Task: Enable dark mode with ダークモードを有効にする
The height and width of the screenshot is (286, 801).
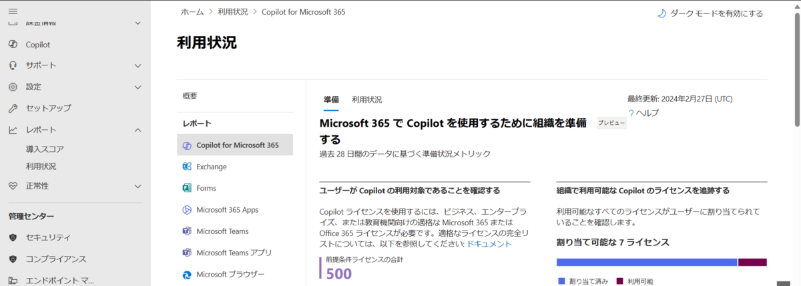Action: [710, 13]
